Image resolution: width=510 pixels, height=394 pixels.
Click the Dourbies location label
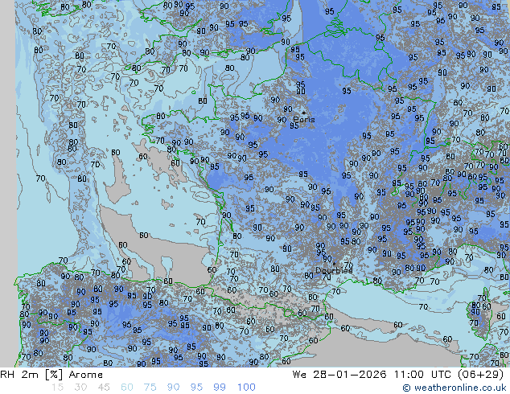pos(334,270)
